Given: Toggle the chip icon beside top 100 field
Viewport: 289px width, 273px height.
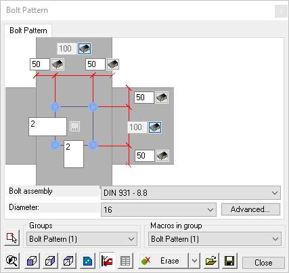Looking at the screenshot, I should (85, 49).
